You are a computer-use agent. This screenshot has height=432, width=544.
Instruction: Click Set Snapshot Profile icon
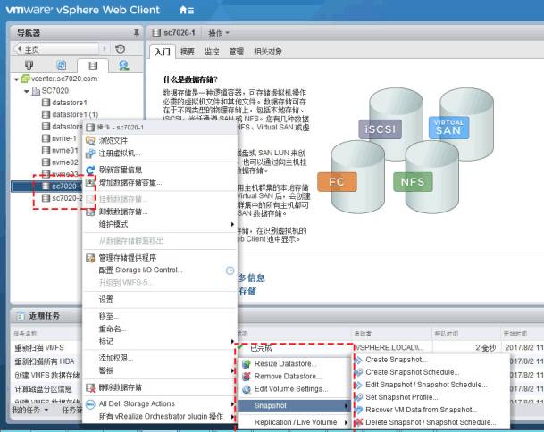[x=359, y=397]
